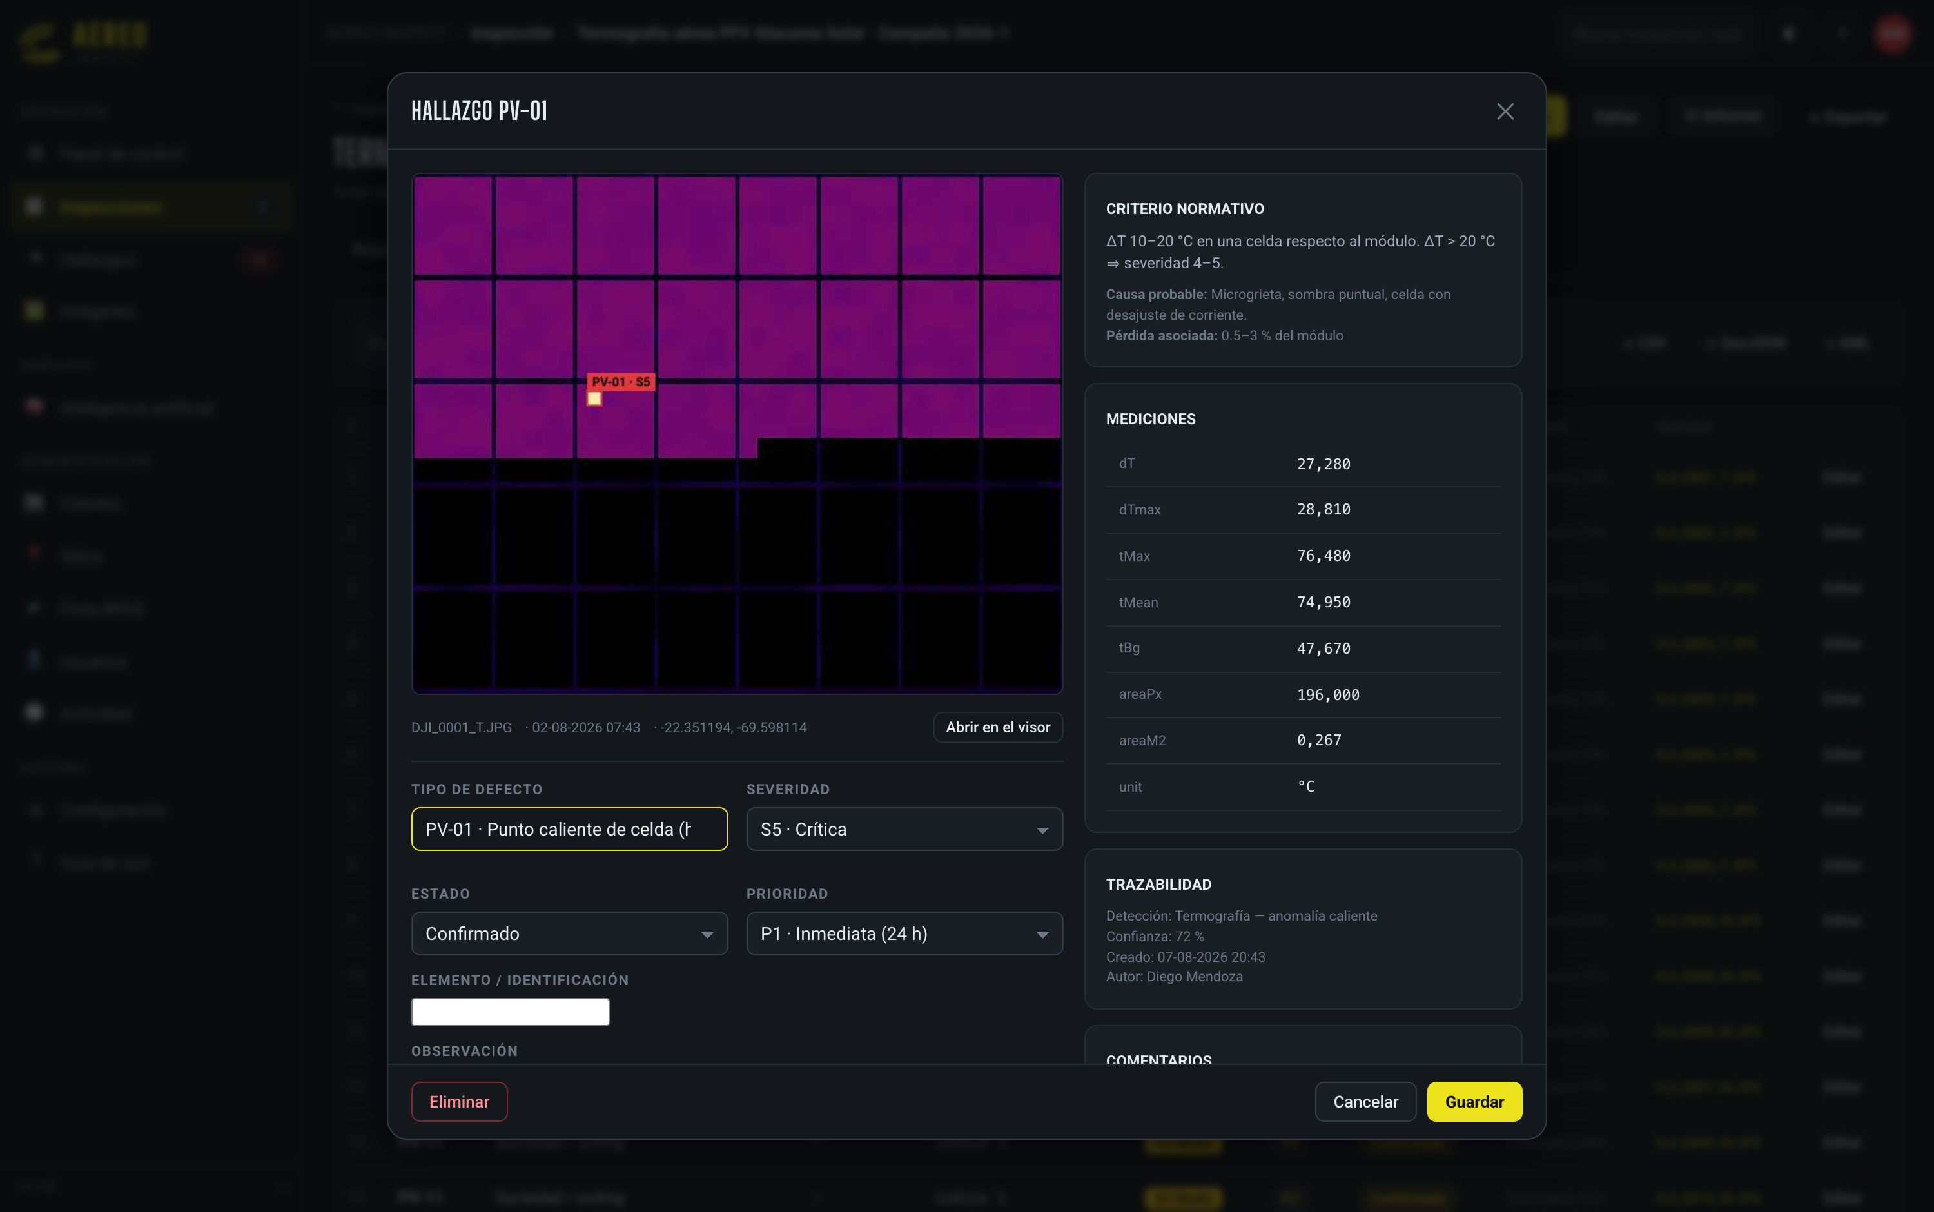
Task: Click the file name DJI_0001_T.JPG
Action: click(x=461, y=727)
